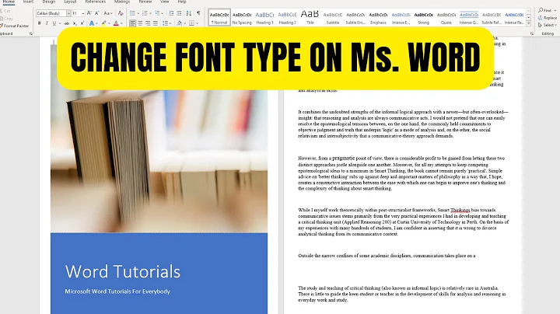The image size is (560, 314).
Task: Open the Styles pane dialog launcher
Action: point(532,33)
